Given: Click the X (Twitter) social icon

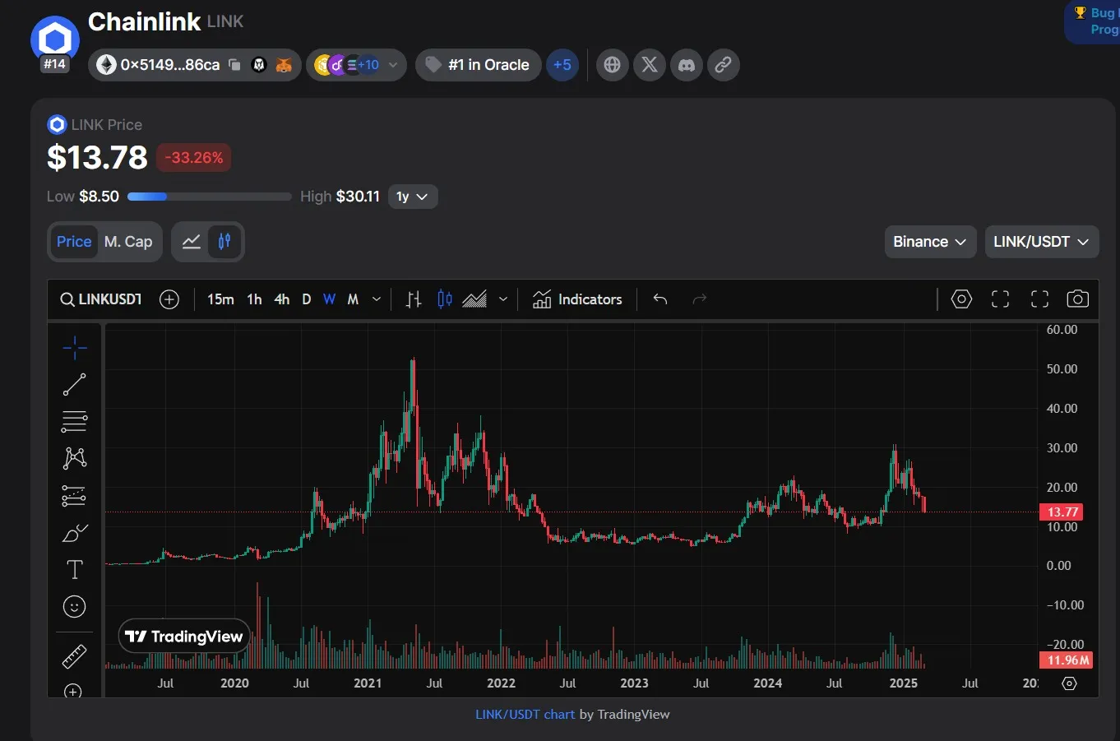Looking at the screenshot, I should coord(650,65).
